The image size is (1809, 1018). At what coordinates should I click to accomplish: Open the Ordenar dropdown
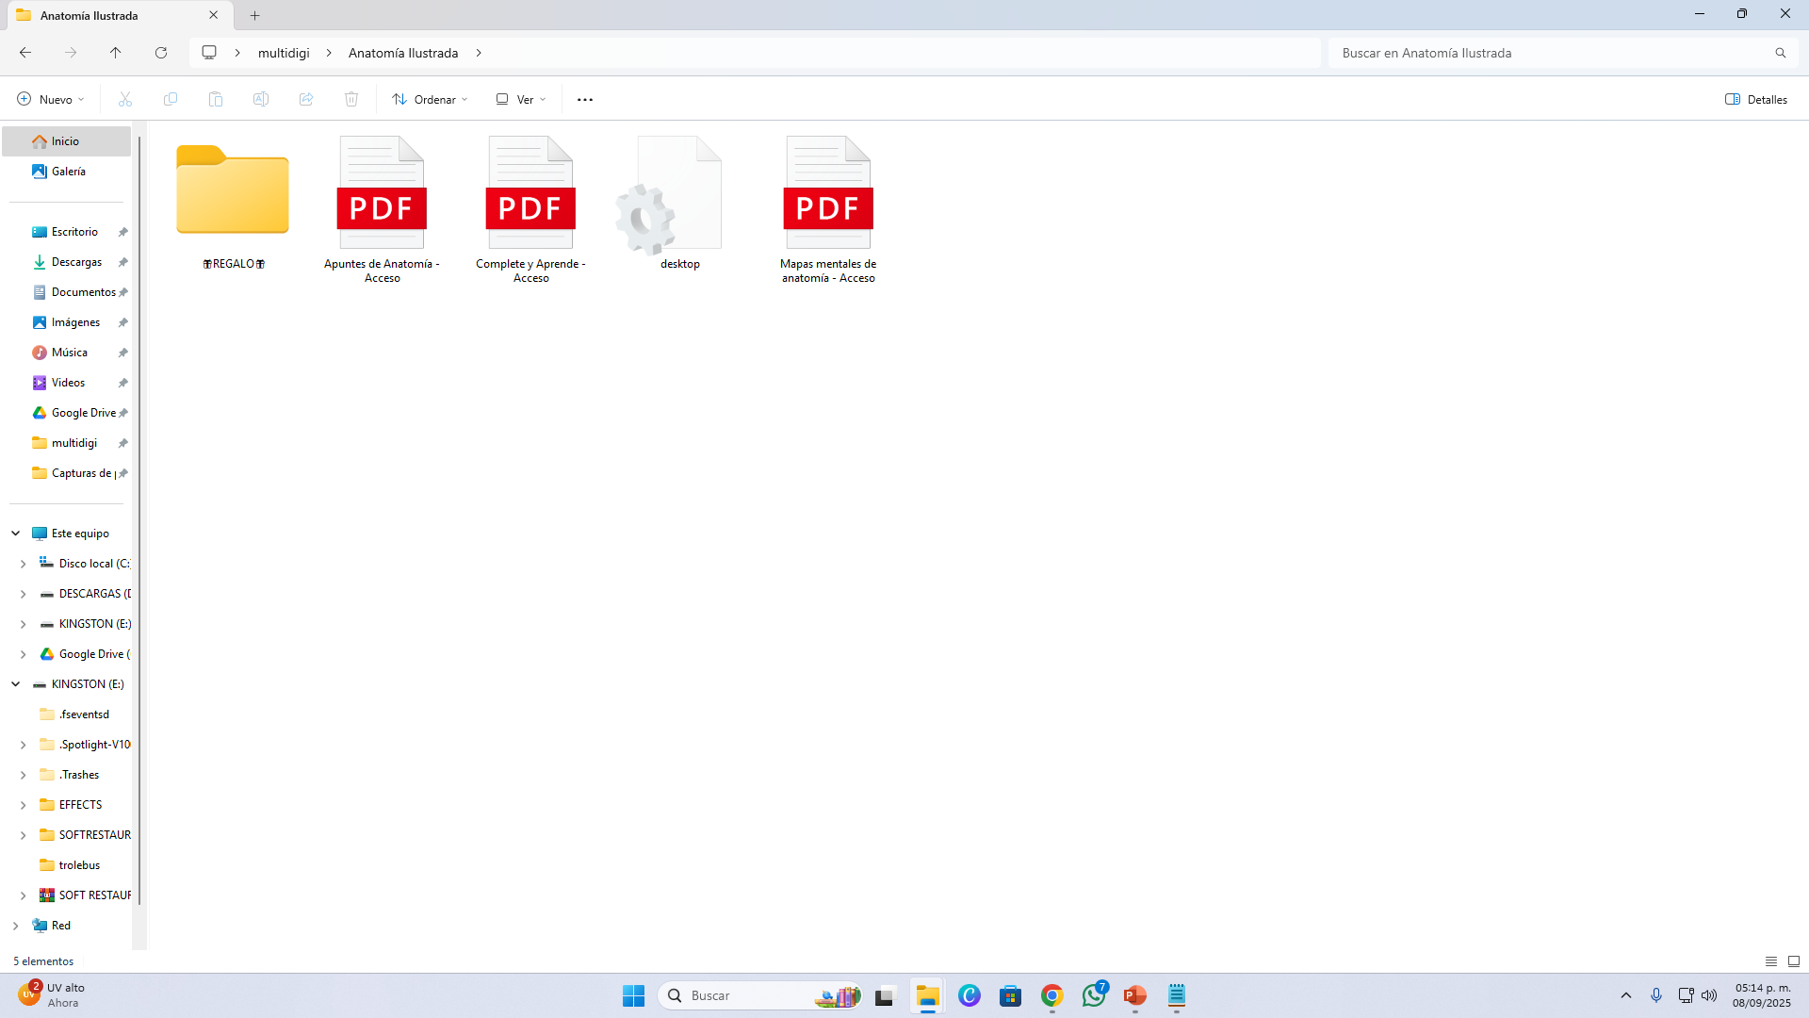[x=431, y=99]
